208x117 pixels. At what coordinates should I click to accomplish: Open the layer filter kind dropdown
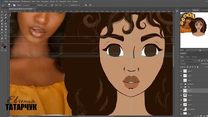coord(187,61)
